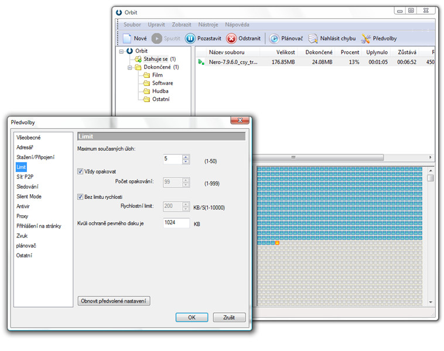Open the Zobrazit menu

[x=182, y=25]
